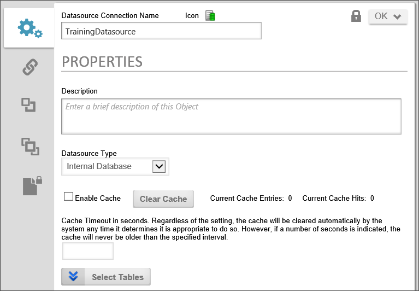Click the double chevron on Select Tables
The height and width of the screenshot is (291, 419).
coord(73,277)
